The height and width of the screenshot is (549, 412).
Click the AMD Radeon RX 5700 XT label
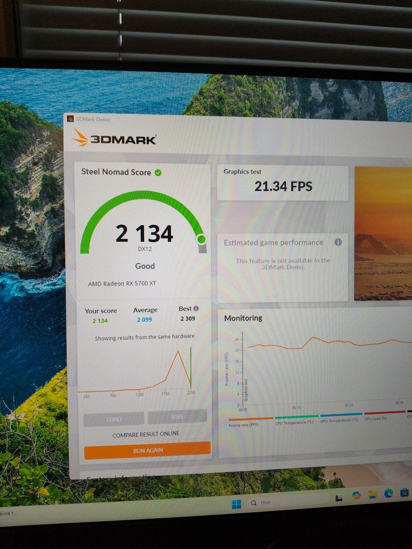(x=122, y=284)
